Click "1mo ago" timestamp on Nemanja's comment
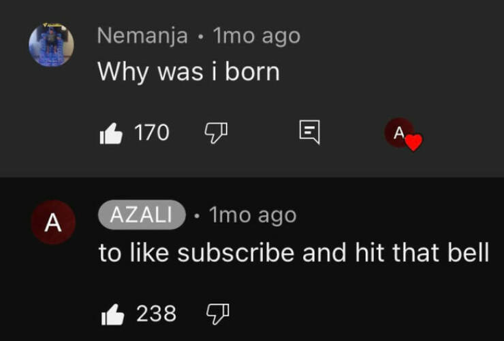504x341 pixels. coord(256,36)
